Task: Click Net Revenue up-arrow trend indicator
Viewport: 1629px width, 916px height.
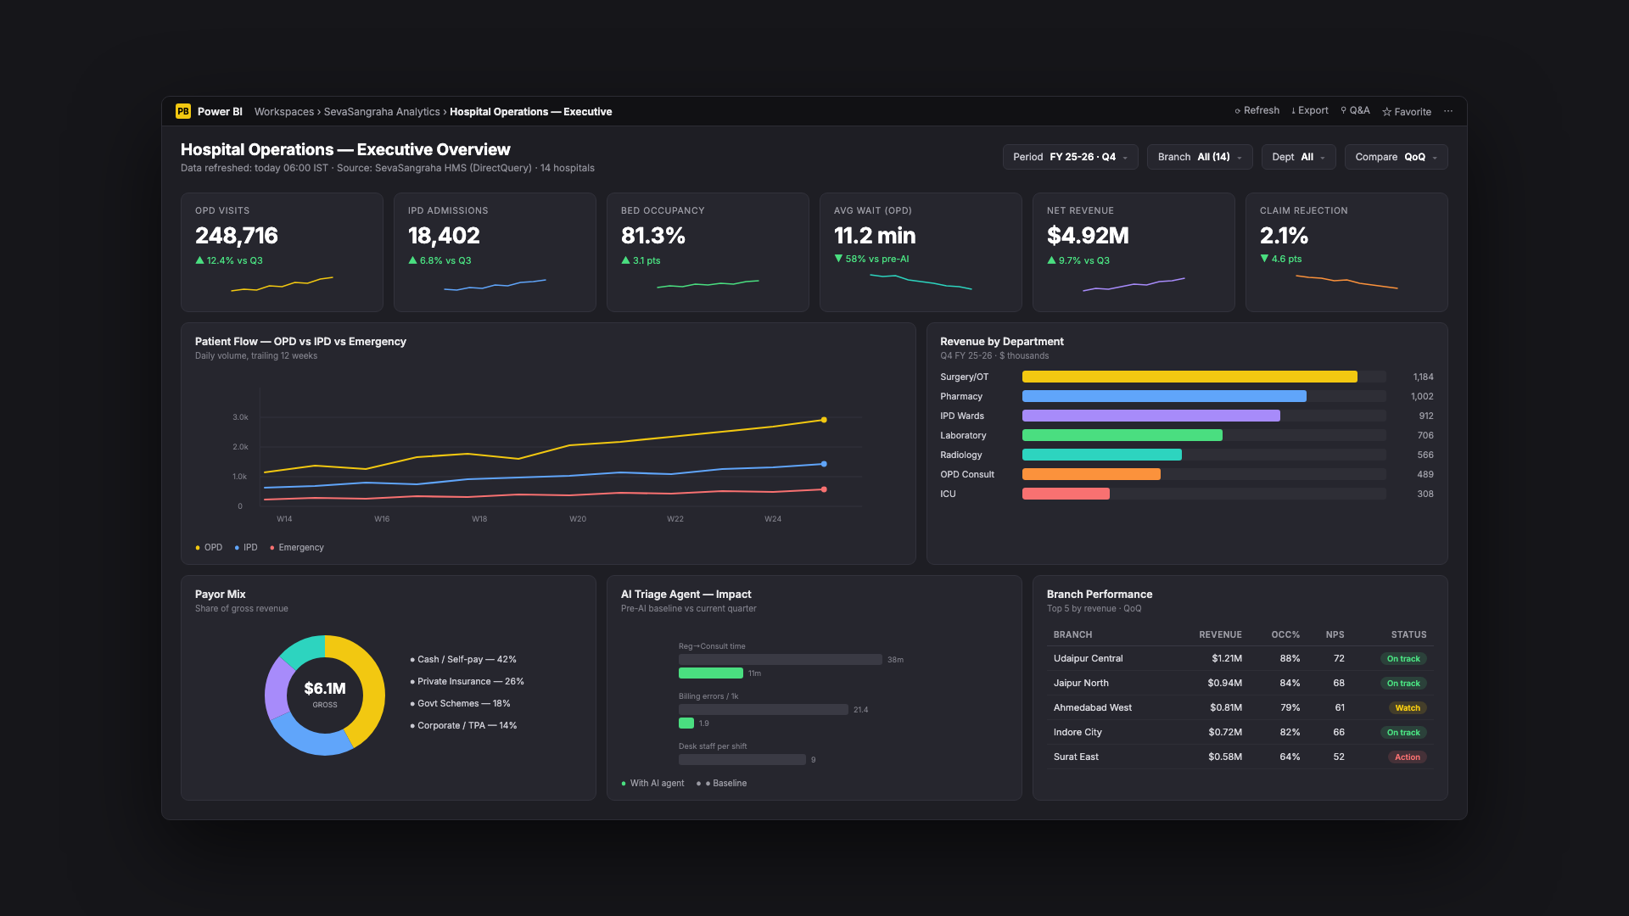Action: click(x=1052, y=260)
